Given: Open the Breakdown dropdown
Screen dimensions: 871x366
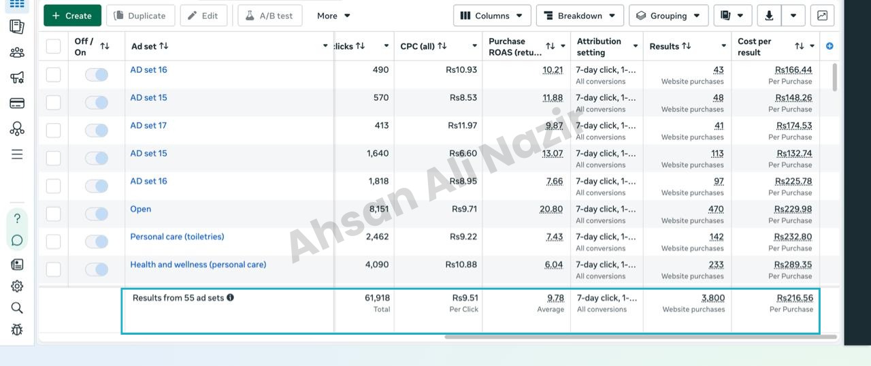Looking at the screenshot, I should click(x=580, y=16).
